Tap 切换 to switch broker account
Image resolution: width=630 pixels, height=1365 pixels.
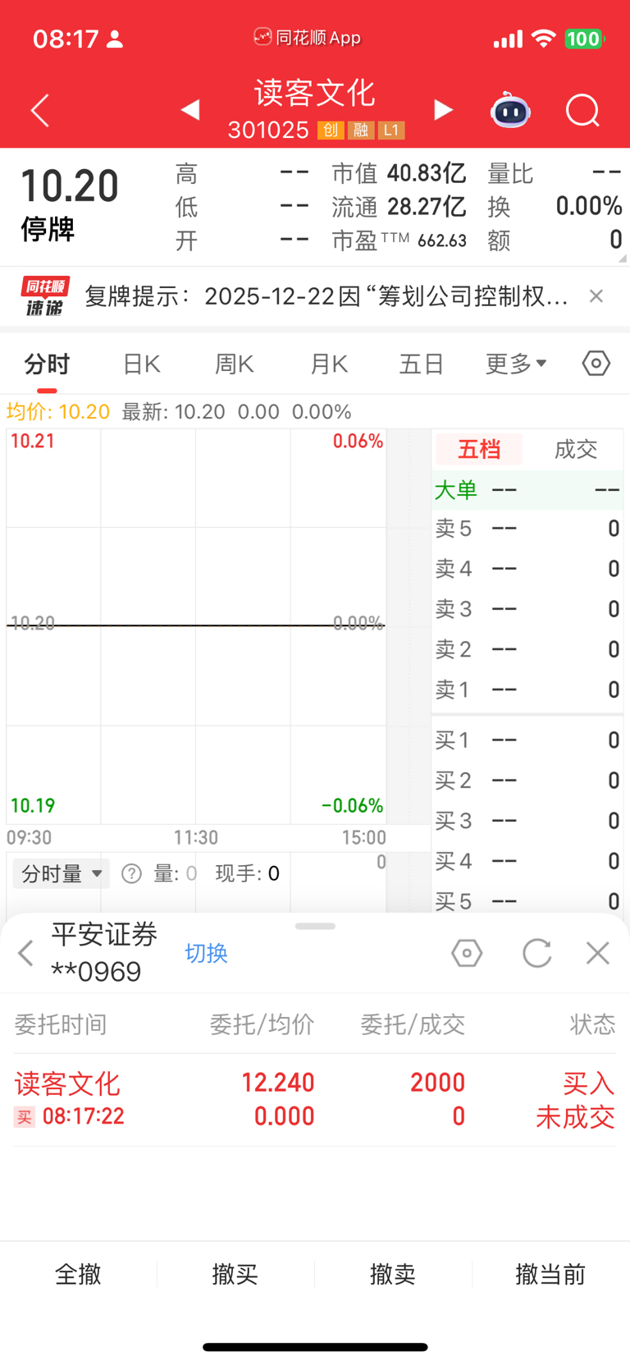click(x=206, y=953)
